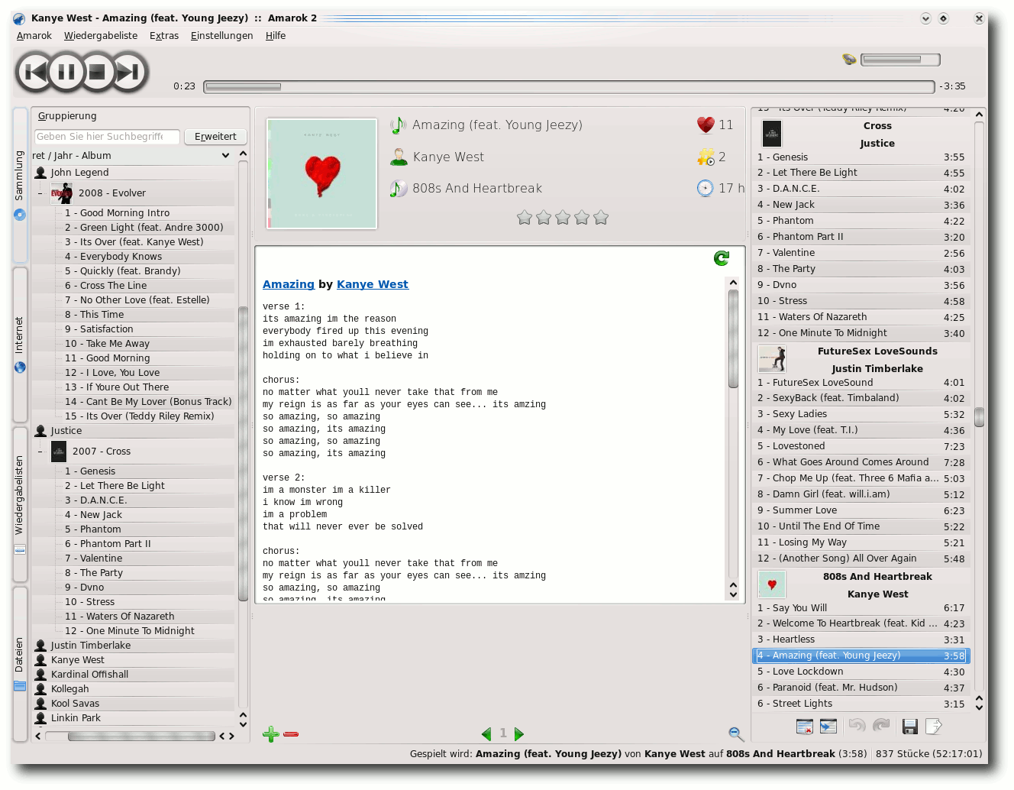This screenshot has height=790, width=1014.
Task: Collapse the 2008 - Evolver album
Action: (x=40, y=193)
